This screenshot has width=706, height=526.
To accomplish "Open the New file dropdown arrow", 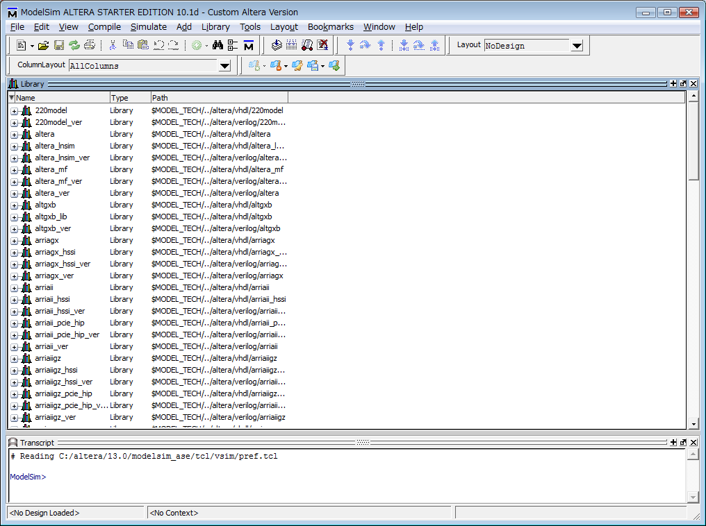I will [32, 46].
